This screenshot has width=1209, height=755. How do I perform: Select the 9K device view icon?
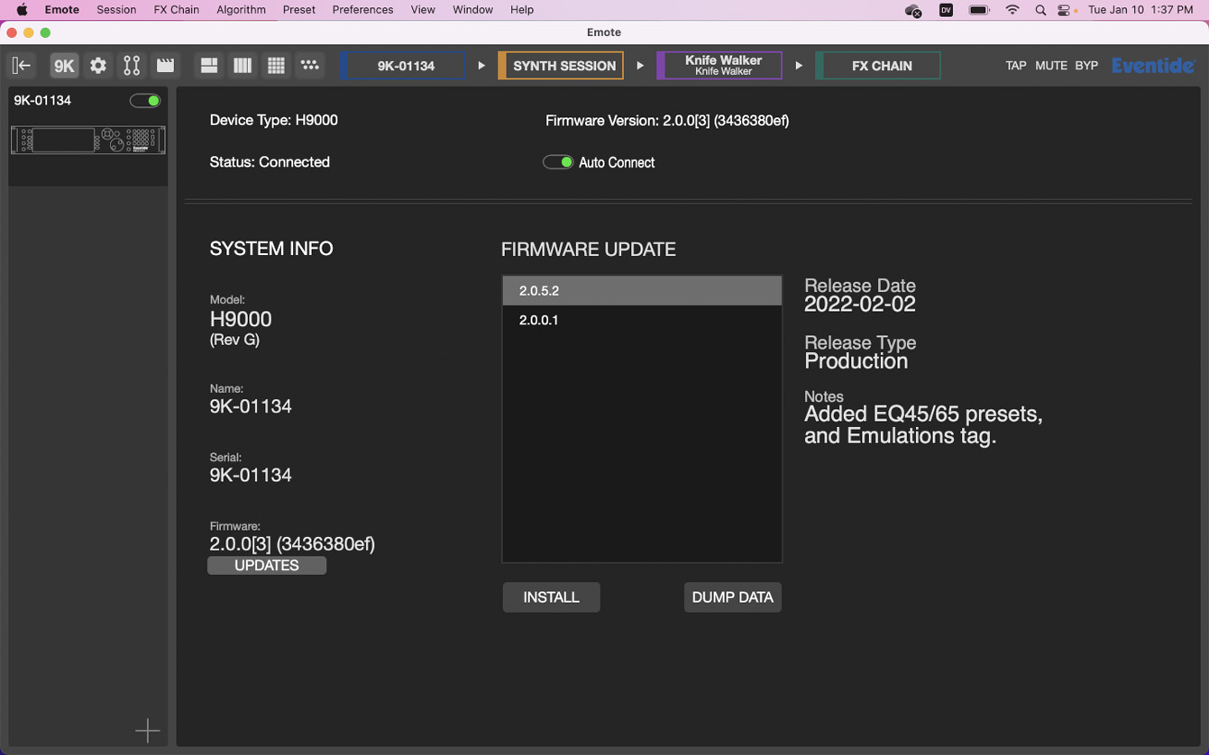63,66
